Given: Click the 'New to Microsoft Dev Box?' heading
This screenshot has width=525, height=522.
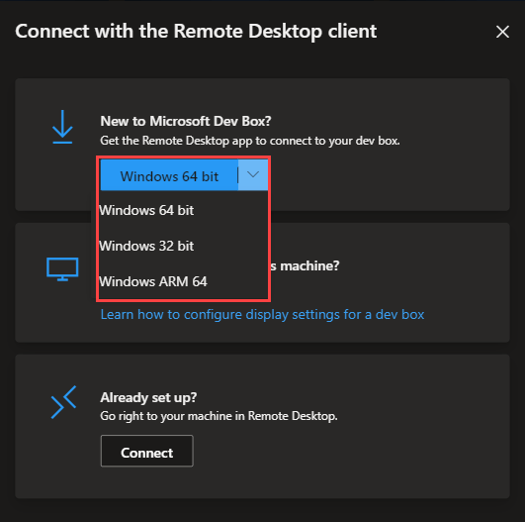Looking at the screenshot, I should click(186, 121).
